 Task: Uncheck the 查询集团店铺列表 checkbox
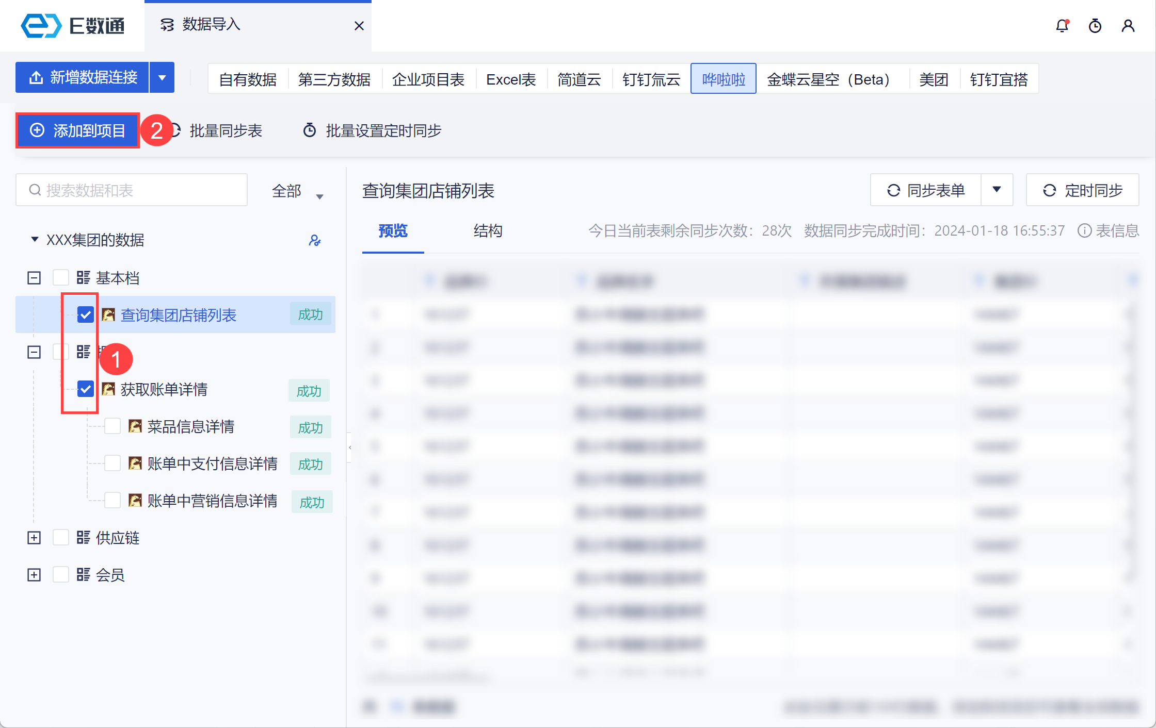pos(86,315)
